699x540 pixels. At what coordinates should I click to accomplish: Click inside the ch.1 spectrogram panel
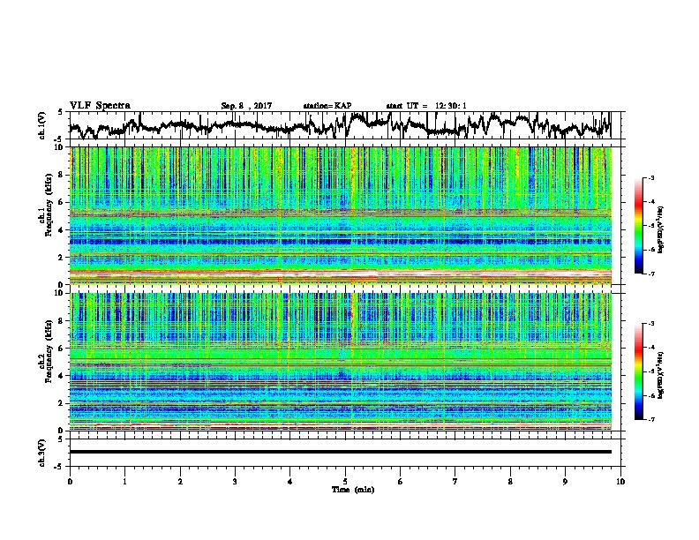(341, 215)
